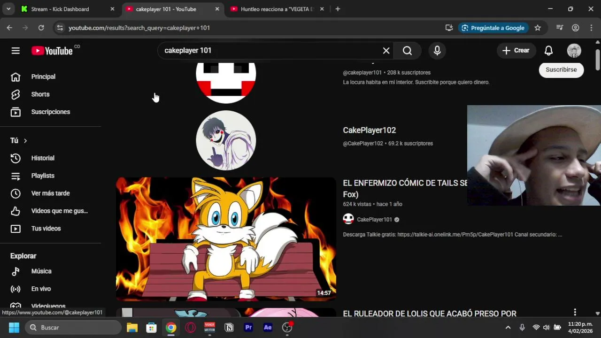Go to the YouTube home logo
The width and height of the screenshot is (601, 338).
52,51
